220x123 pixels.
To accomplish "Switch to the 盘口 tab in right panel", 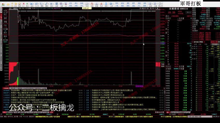I will 168,112.
